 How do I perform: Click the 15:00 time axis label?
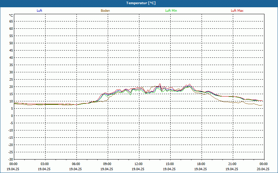tap(170, 164)
